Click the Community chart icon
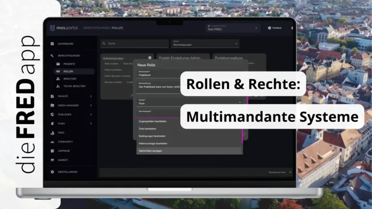Image resolution: width=372 pixels, height=209 pixels. (52, 142)
